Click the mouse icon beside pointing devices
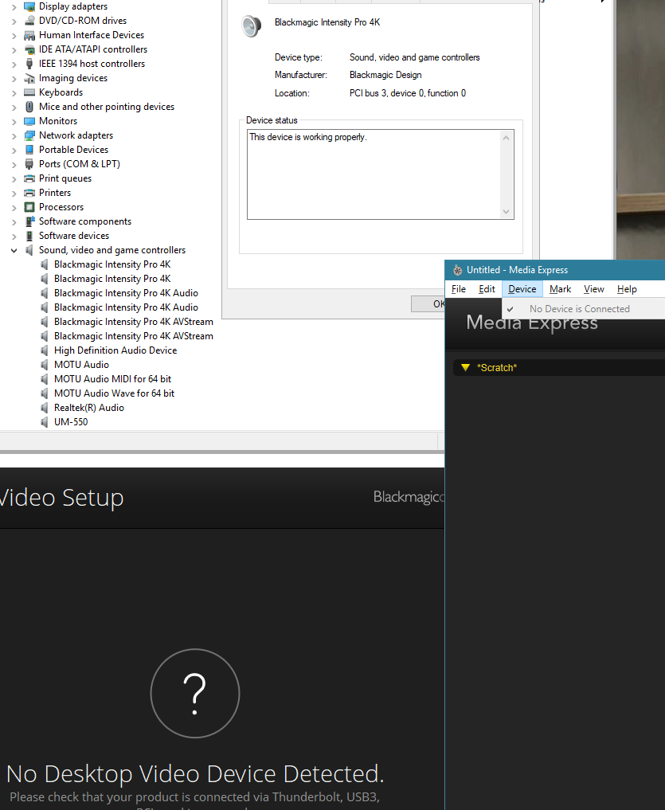This screenshot has width=665, height=810. click(29, 107)
